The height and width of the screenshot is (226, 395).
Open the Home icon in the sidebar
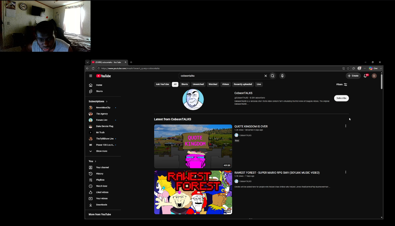(91, 85)
